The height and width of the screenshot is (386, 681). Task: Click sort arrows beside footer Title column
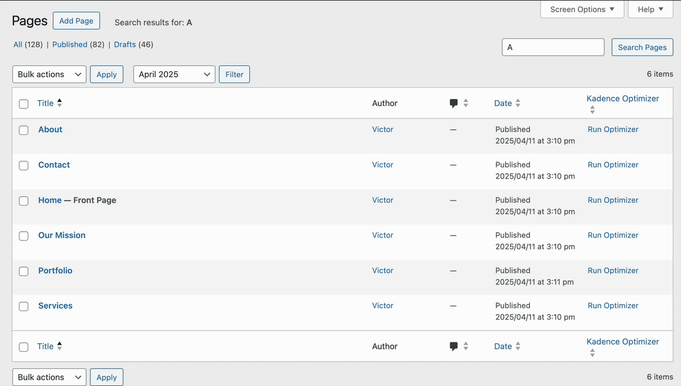click(x=60, y=347)
